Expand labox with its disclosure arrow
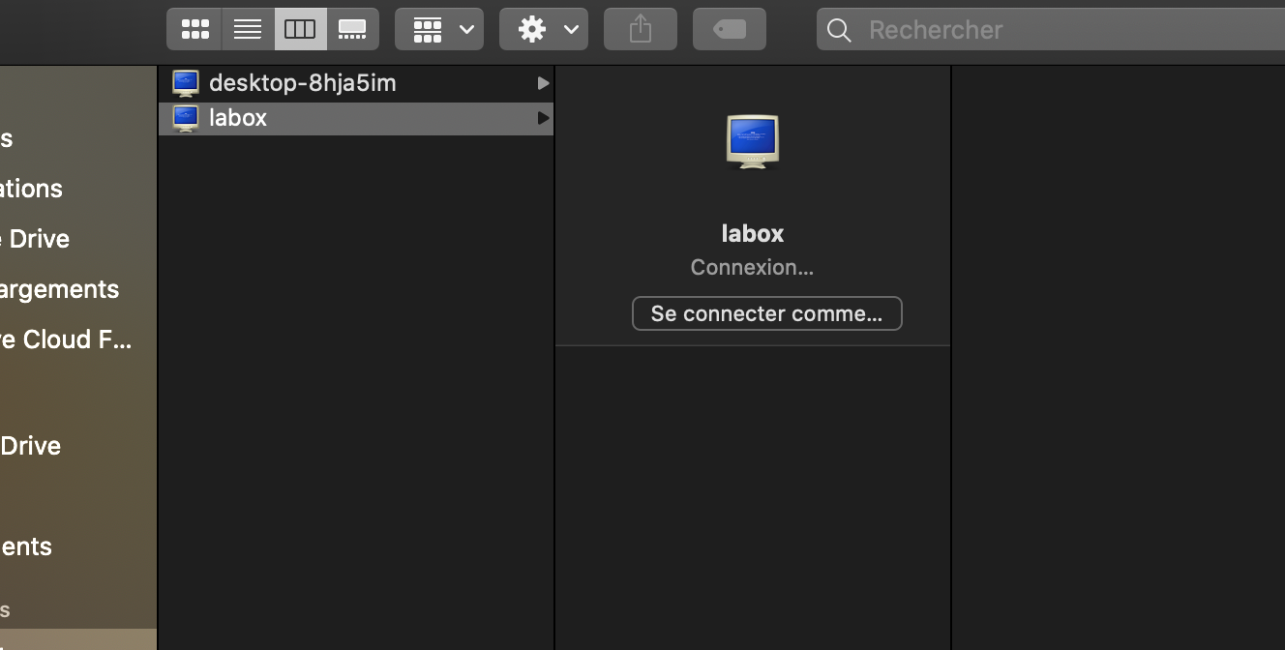The image size is (1285, 650). click(543, 118)
